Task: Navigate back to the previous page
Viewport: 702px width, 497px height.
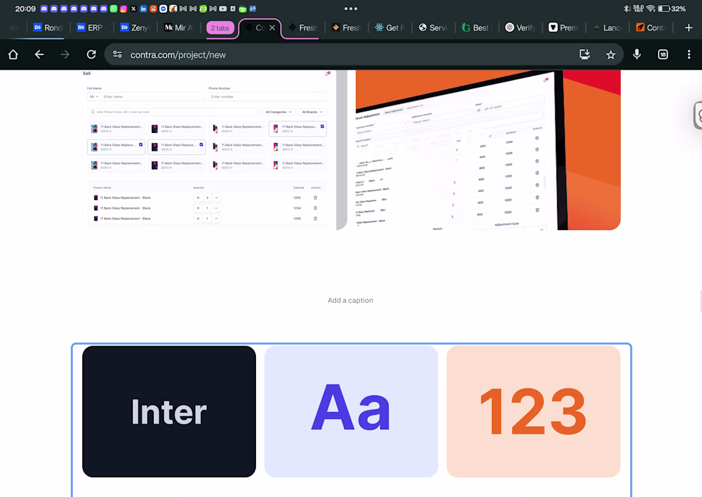Action: pos(40,55)
